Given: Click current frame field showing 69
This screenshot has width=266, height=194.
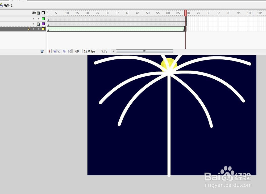Looking at the screenshot, I should point(77,51).
